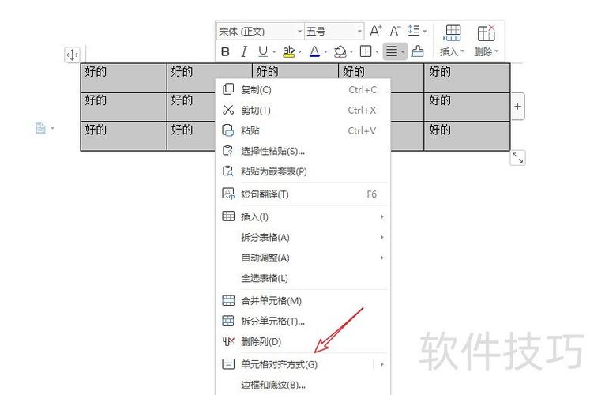Screen dimensions: 590x395
Task: Select 剪切(T) from context menu
Action: [303, 110]
